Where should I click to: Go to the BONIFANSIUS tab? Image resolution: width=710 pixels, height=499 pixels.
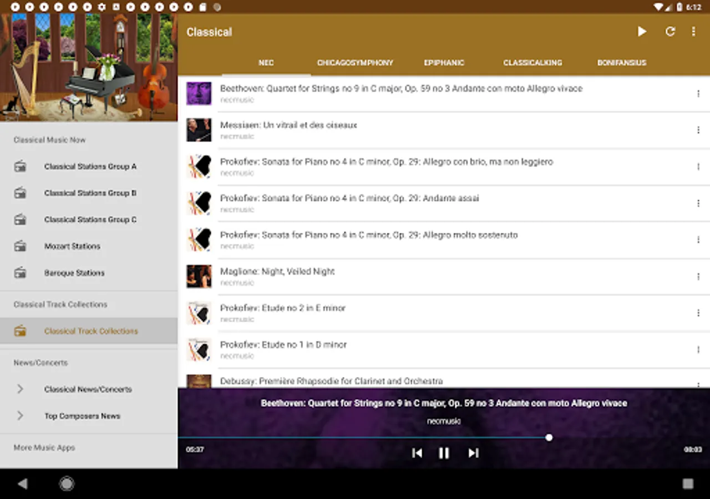pos(622,63)
